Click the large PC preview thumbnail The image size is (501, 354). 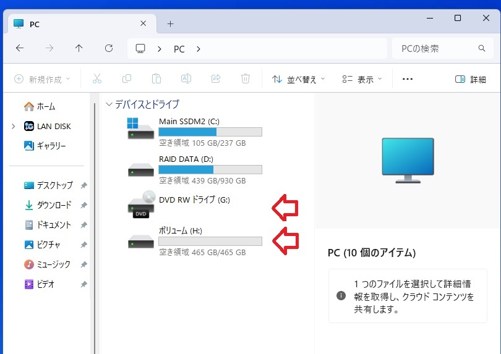click(408, 161)
